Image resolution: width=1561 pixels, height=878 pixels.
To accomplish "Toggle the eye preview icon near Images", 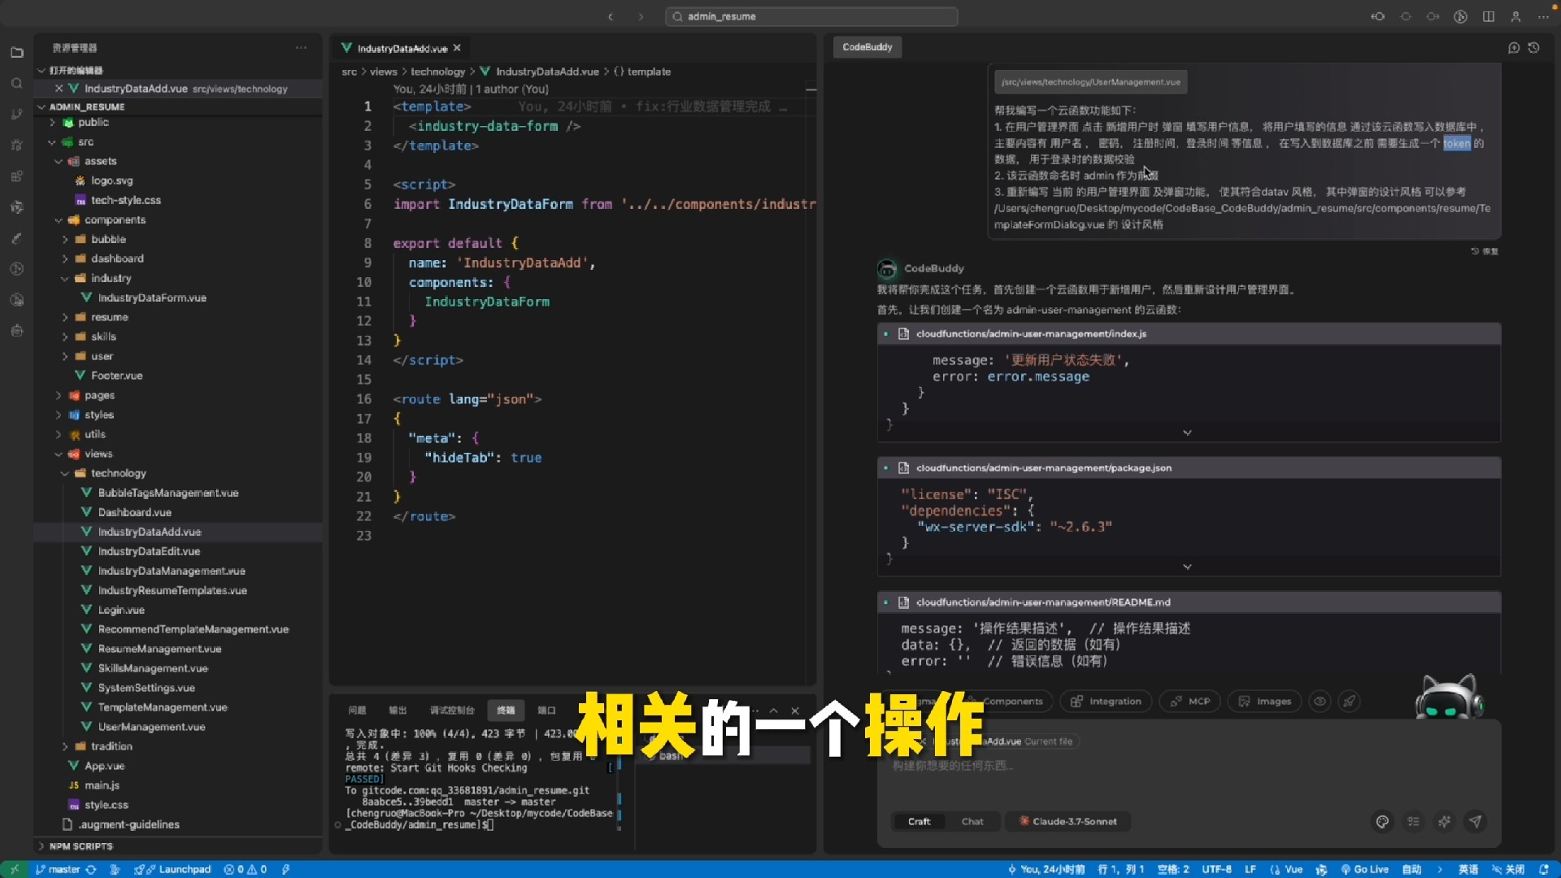I will pos(1320,701).
